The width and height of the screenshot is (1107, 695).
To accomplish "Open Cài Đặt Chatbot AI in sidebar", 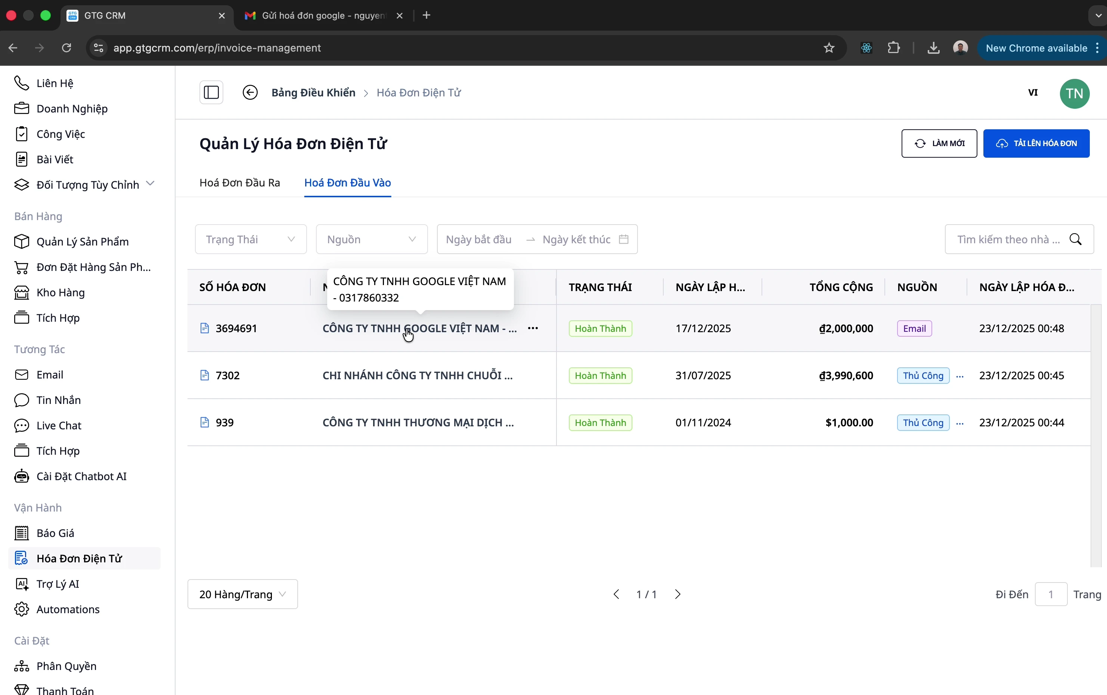I will coord(81,476).
